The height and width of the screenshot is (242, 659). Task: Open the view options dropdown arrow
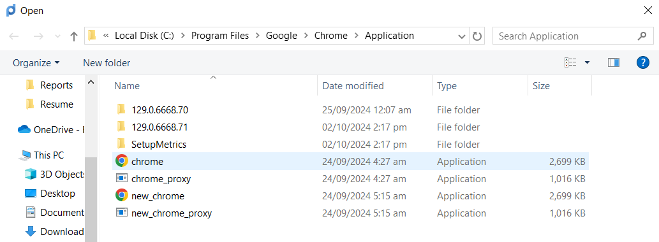(x=587, y=63)
